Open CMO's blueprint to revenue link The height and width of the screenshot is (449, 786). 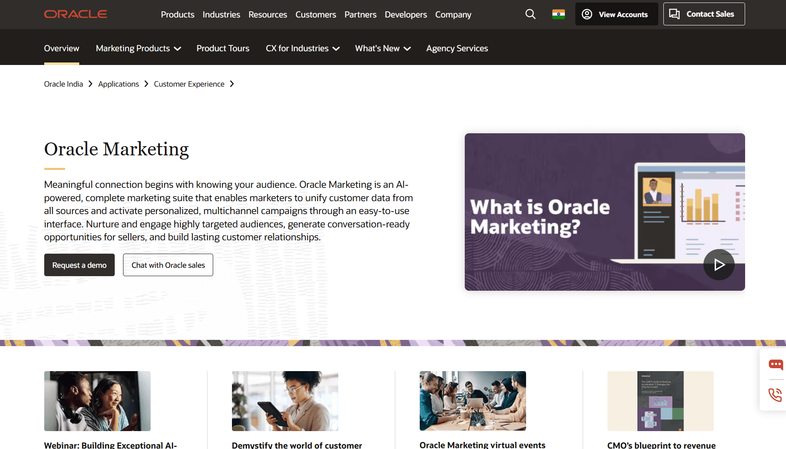pyautogui.click(x=661, y=445)
